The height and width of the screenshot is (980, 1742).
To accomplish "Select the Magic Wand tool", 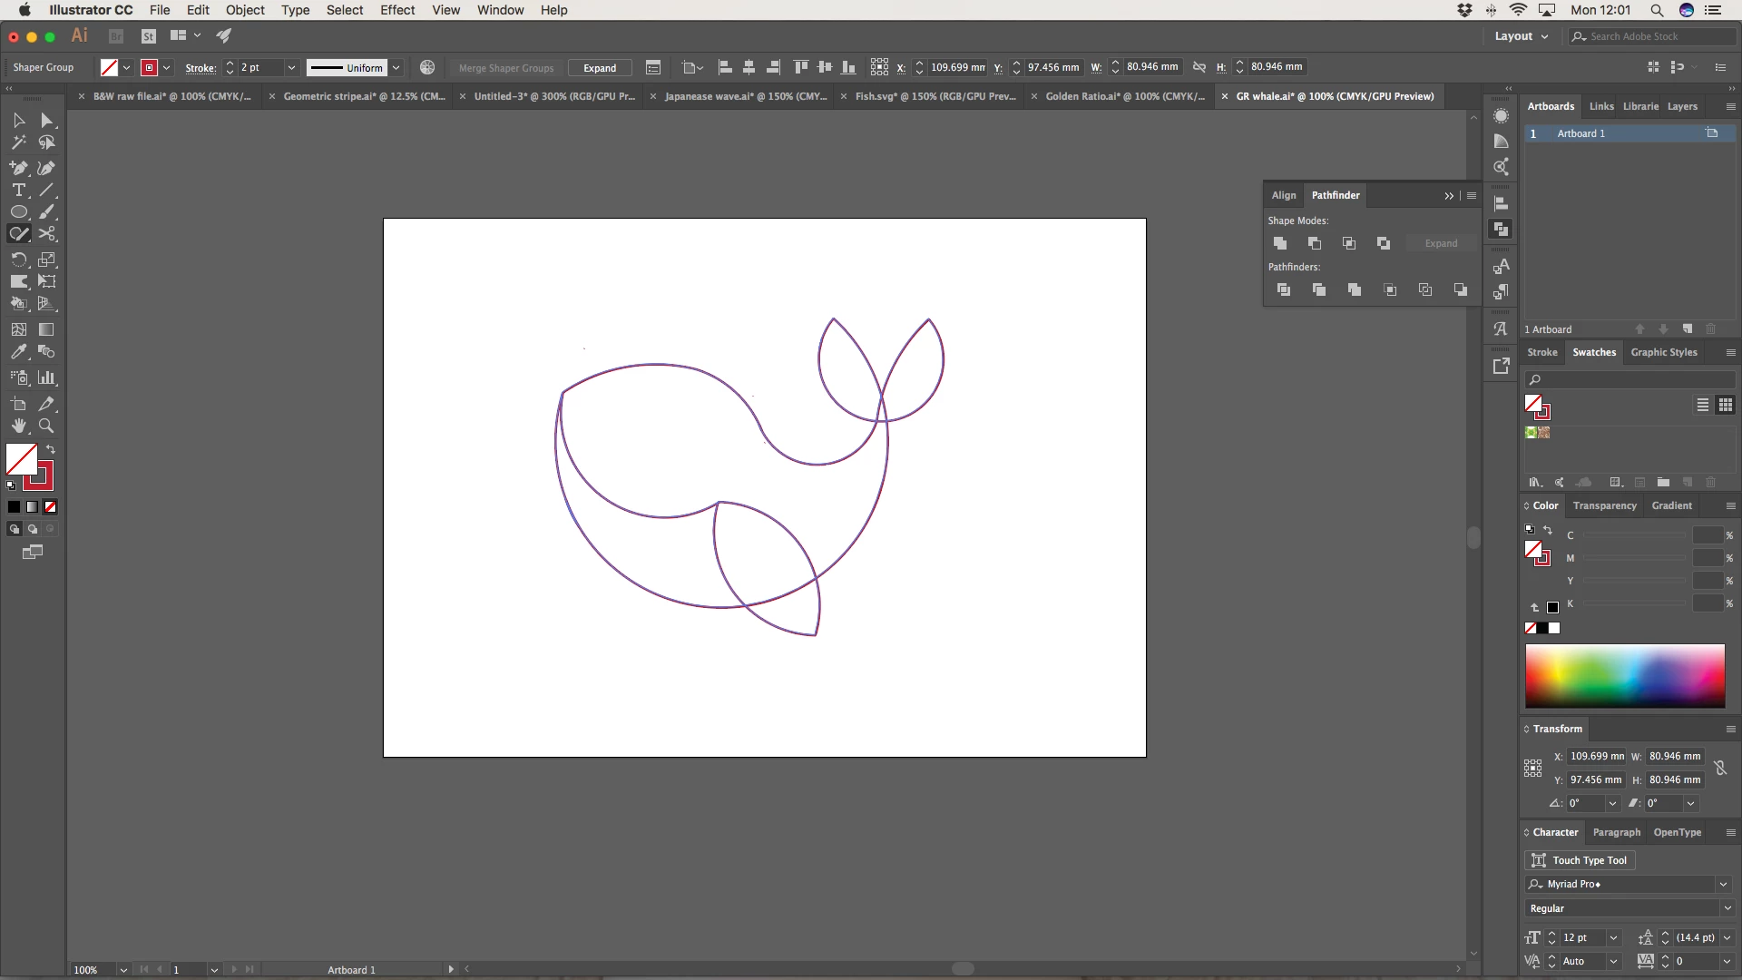I will pyautogui.click(x=18, y=142).
